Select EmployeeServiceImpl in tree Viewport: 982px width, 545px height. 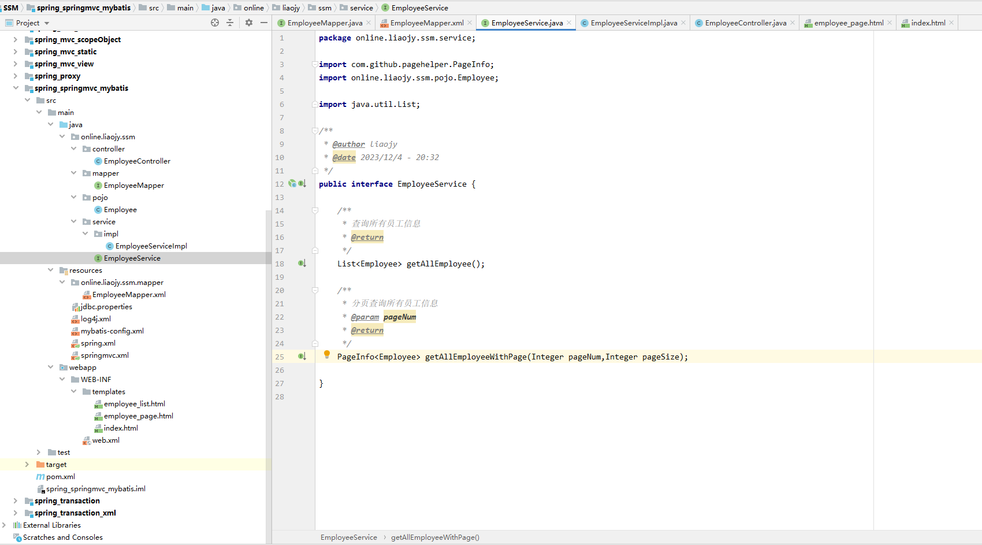(151, 246)
